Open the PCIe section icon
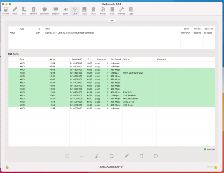Viewport: 224px width, 173px height. click(x=93, y=11)
